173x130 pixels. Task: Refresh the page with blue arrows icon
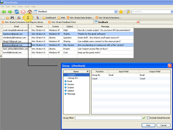pyautogui.click(x=17, y=12)
